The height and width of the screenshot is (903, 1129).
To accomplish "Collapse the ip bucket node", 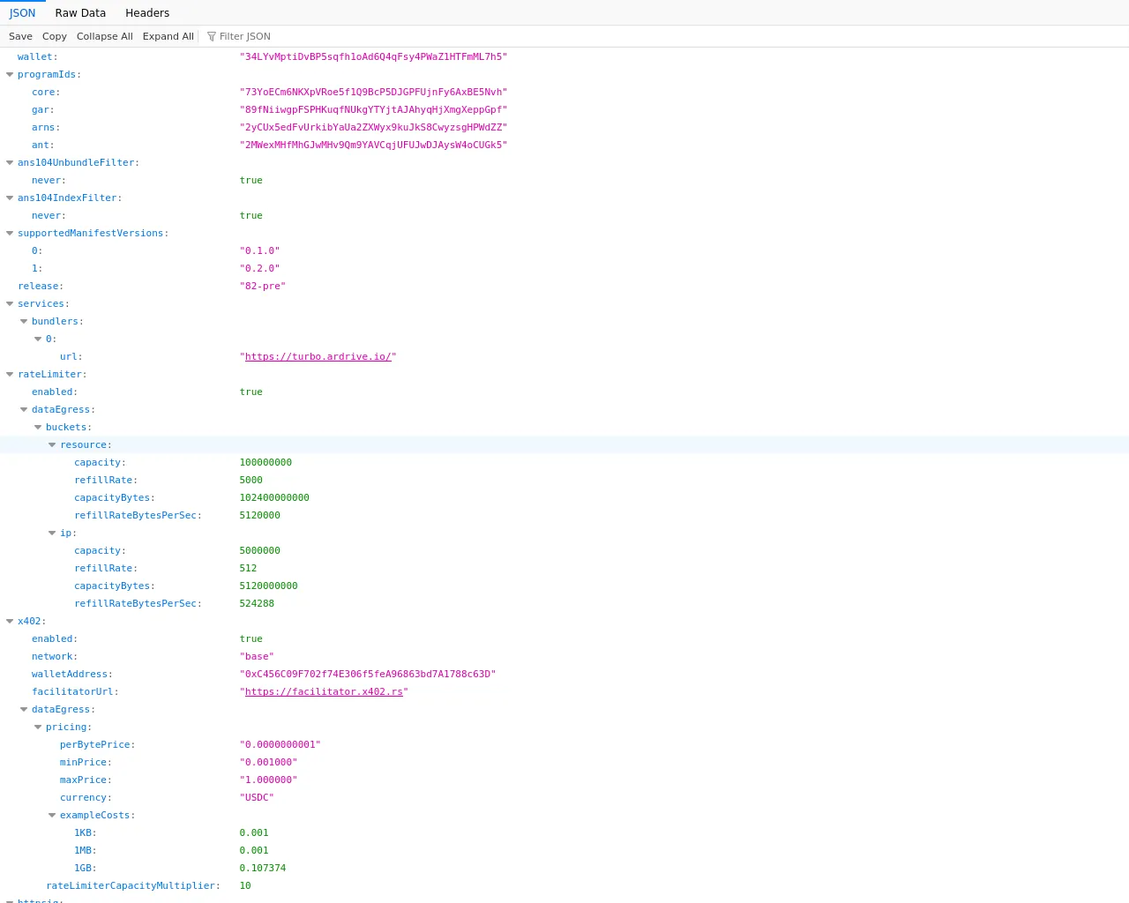I will [52, 534].
